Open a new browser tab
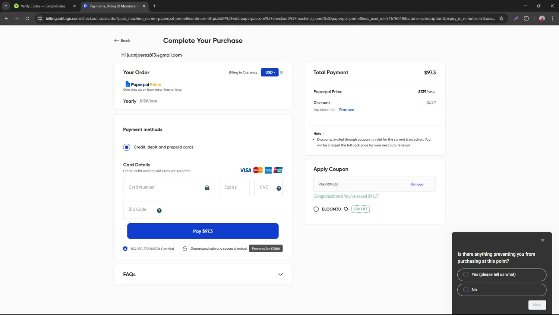Screen dimensions: 559x315 tap(154, 6)
